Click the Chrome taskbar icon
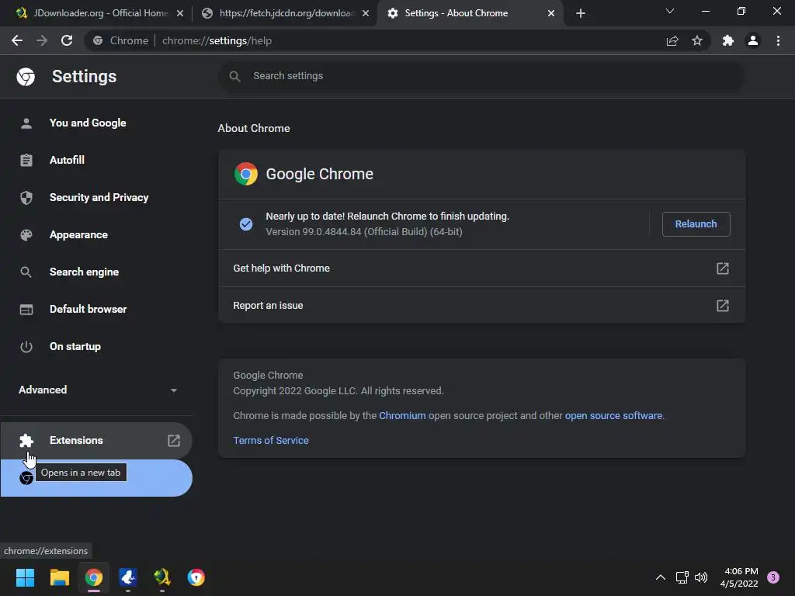Viewport: 795px width, 596px height. pyautogui.click(x=94, y=577)
